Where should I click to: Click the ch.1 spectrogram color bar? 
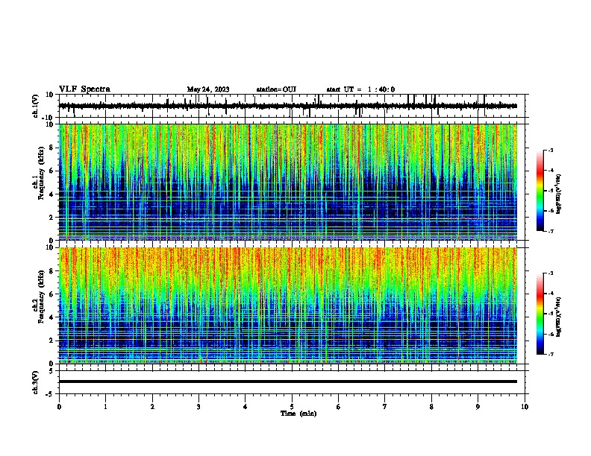coord(540,191)
